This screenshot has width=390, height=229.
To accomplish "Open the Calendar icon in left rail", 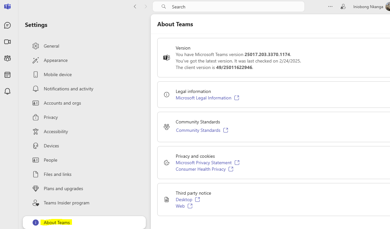I will pyautogui.click(x=7, y=75).
